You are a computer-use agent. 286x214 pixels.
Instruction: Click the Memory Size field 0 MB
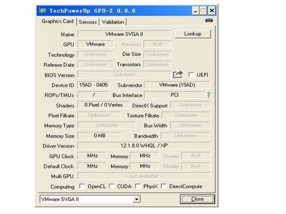click(x=100, y=136)
